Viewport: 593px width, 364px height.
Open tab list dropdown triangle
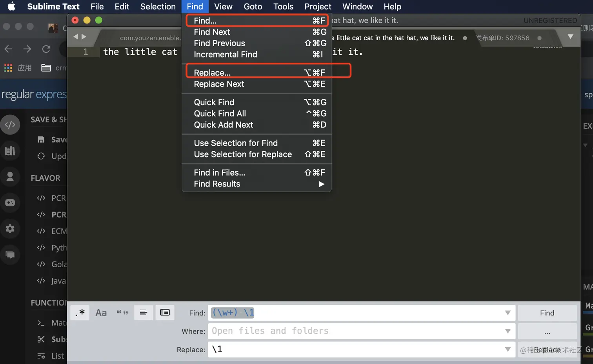pyautogui.click(x=571, y=36)
